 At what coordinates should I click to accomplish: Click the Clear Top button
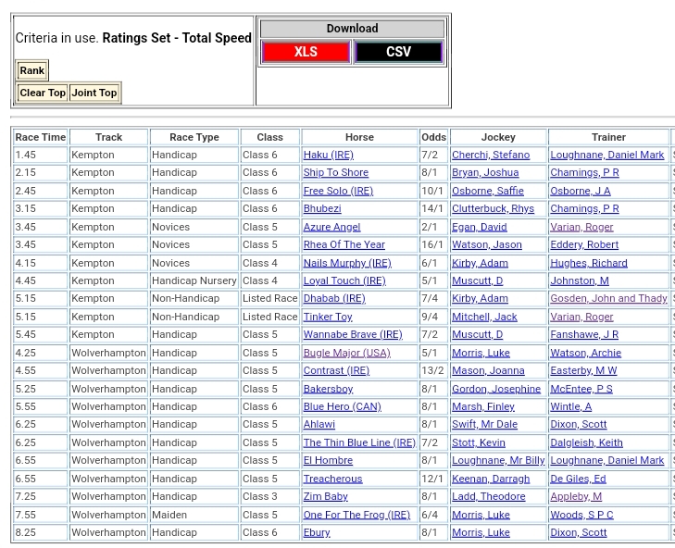(43, 93)
